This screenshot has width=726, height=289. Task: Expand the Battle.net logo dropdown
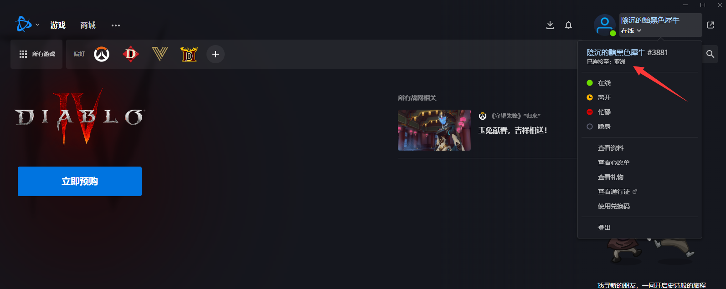click(x=27, y=25)
